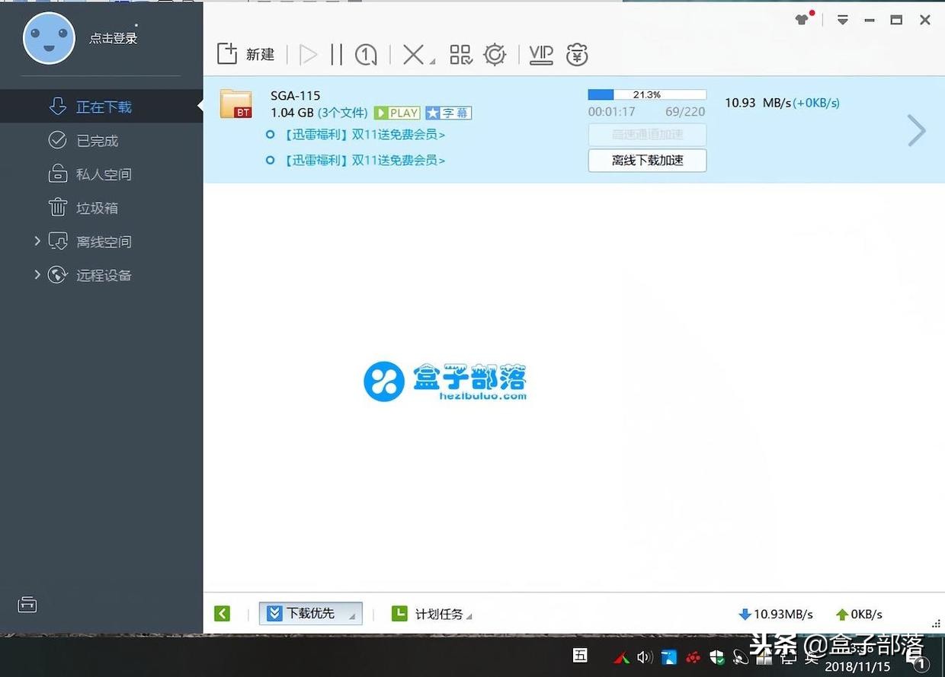Open the settings gear in the toolbar
This screenshot has height=677, width=945.
495,54
